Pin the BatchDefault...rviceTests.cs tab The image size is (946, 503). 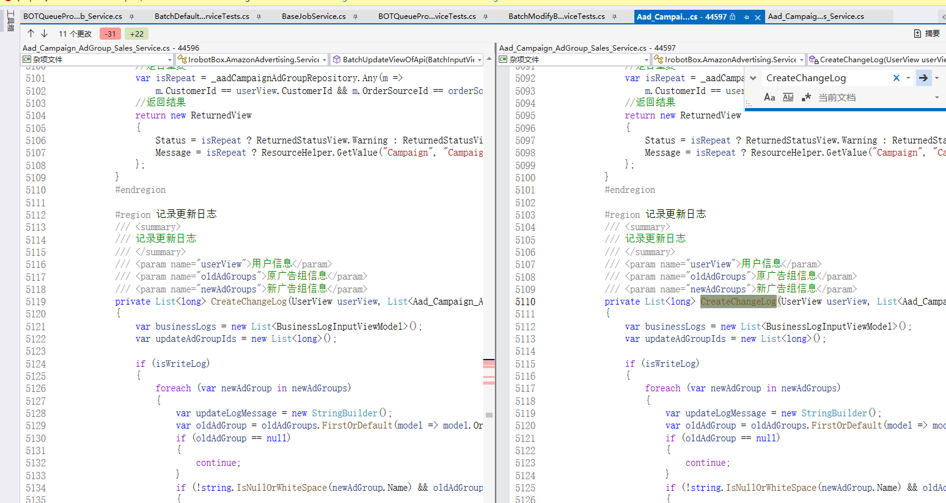click(258, 16)
